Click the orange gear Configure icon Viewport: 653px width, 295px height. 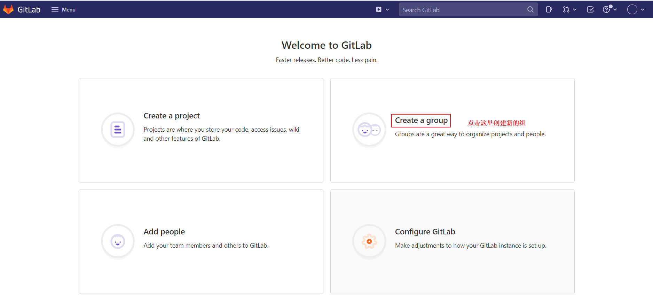369,241
